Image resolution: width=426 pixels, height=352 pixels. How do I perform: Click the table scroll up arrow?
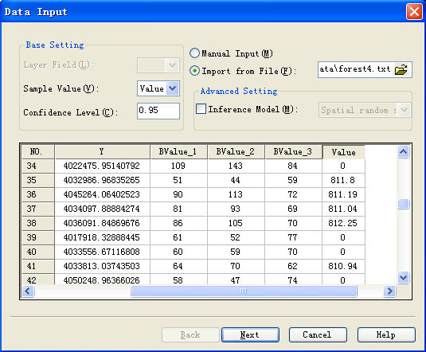(403, 151)
